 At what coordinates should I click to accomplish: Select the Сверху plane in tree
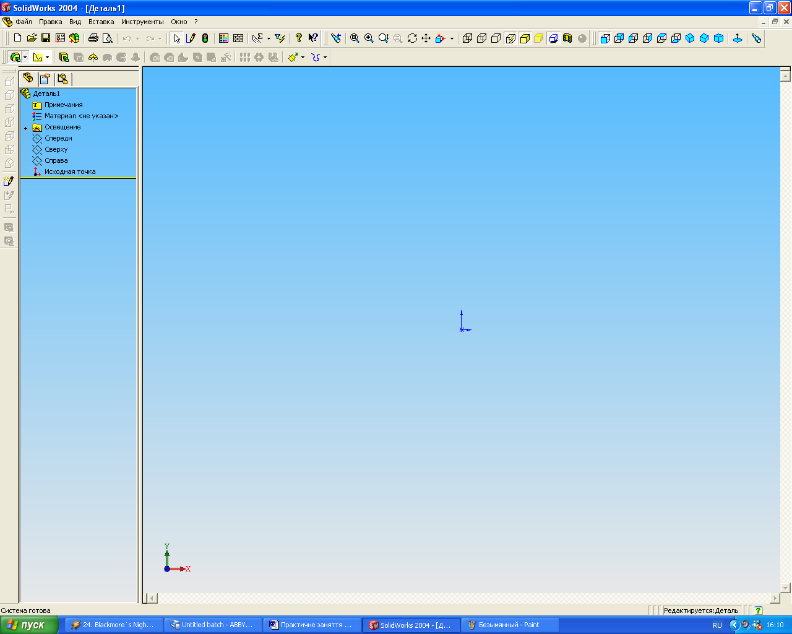click(x=56, y=149)
